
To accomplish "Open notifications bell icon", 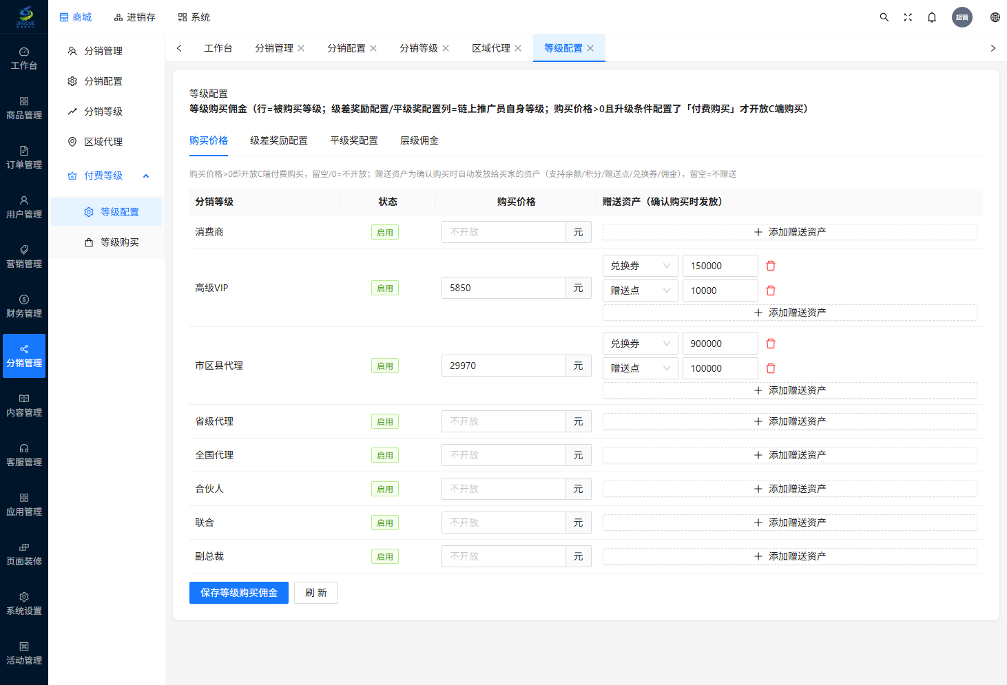I will point(932,17).
